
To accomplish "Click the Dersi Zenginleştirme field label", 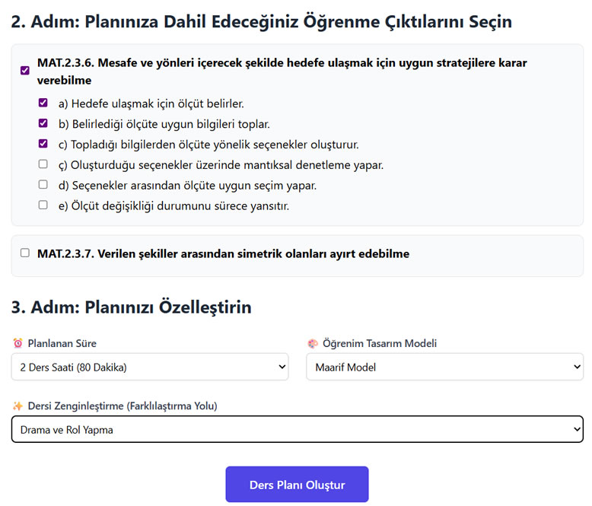I will [123, 406].
